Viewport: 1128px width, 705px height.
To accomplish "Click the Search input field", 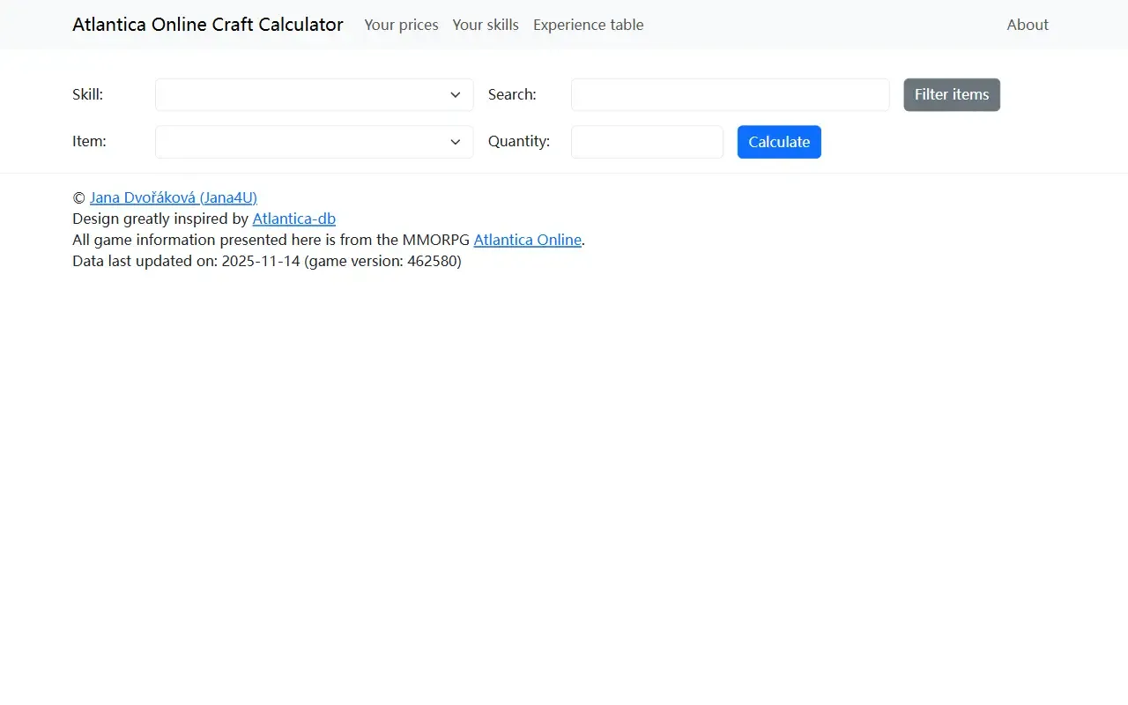I will point(730,95).
